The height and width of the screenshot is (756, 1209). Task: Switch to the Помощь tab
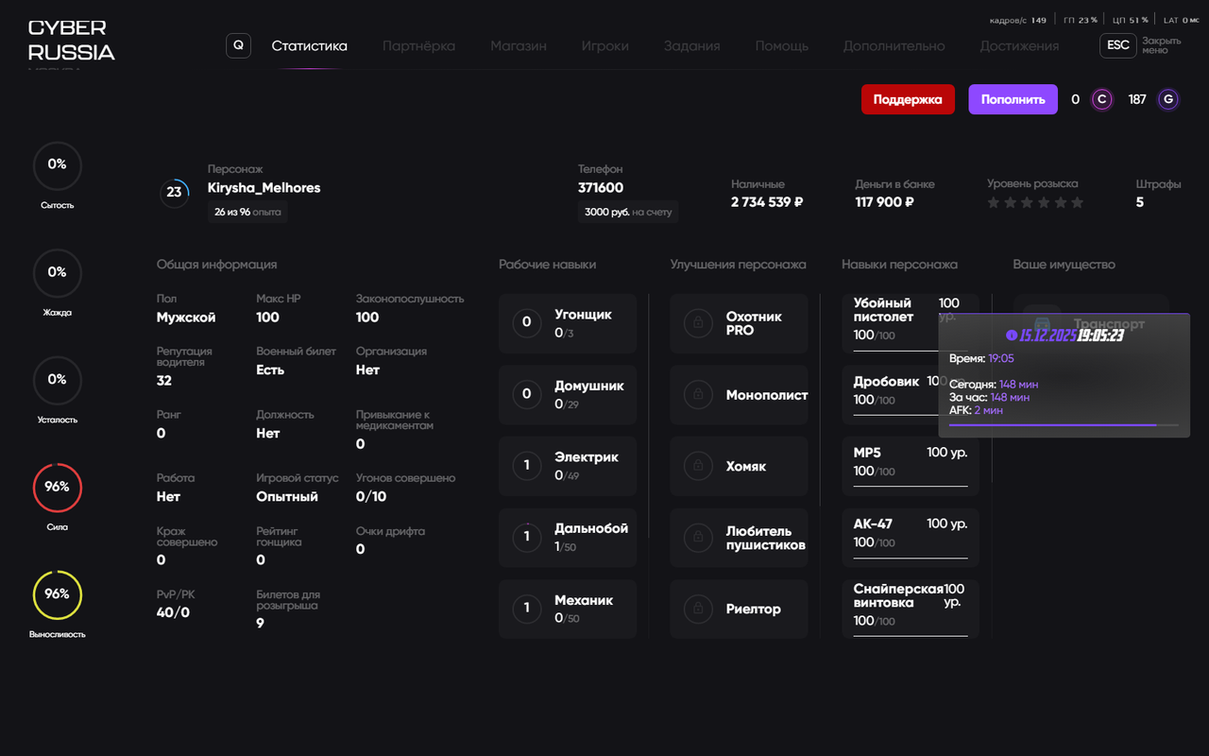[781, 46]
